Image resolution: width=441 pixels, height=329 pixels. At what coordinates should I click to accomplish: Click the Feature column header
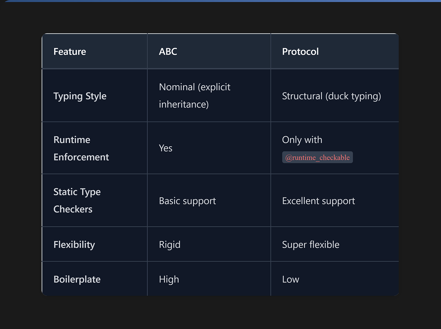tap(70, 51)
